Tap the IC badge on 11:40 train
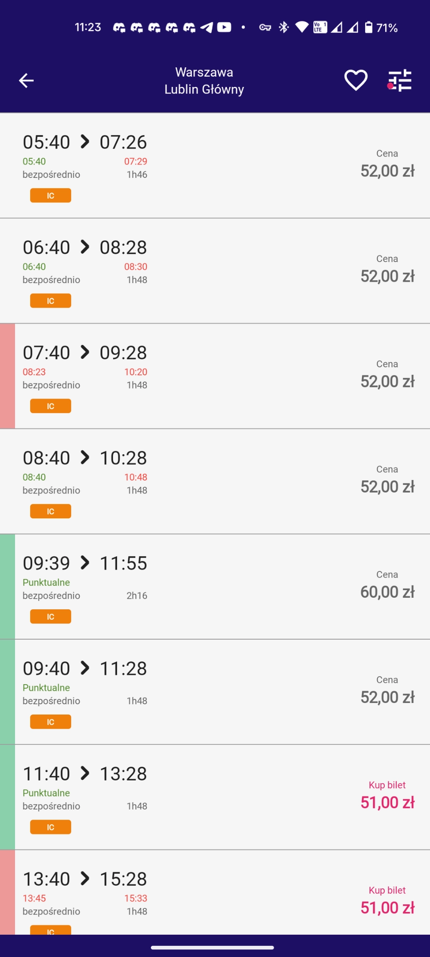The height and width of the screenshot is (957, 430). (50, 827)
